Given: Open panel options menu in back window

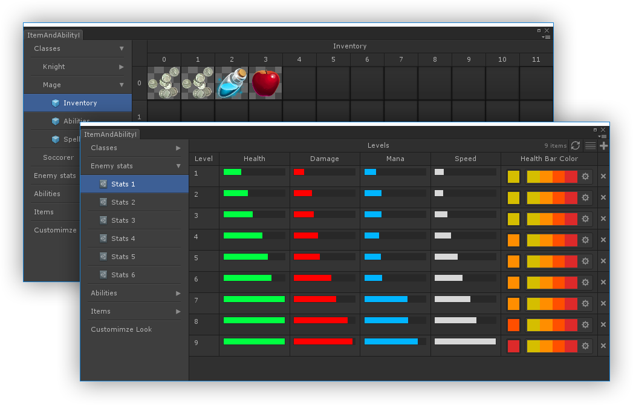Looking at the screenshot, I should [546, 37].
